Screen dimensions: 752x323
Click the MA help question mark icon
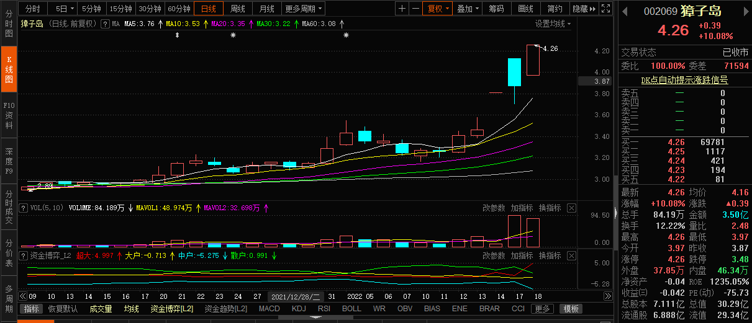click(x=105, y=24)
